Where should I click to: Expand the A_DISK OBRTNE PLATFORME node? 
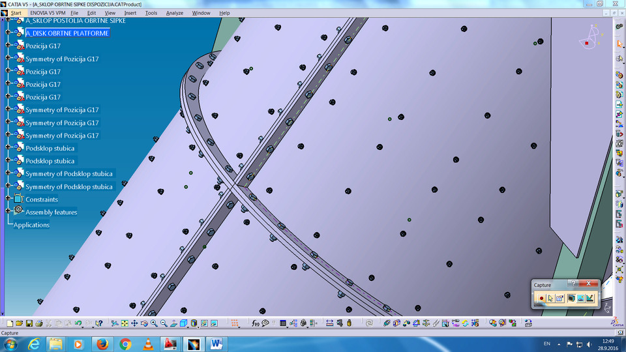click(8, 32)
